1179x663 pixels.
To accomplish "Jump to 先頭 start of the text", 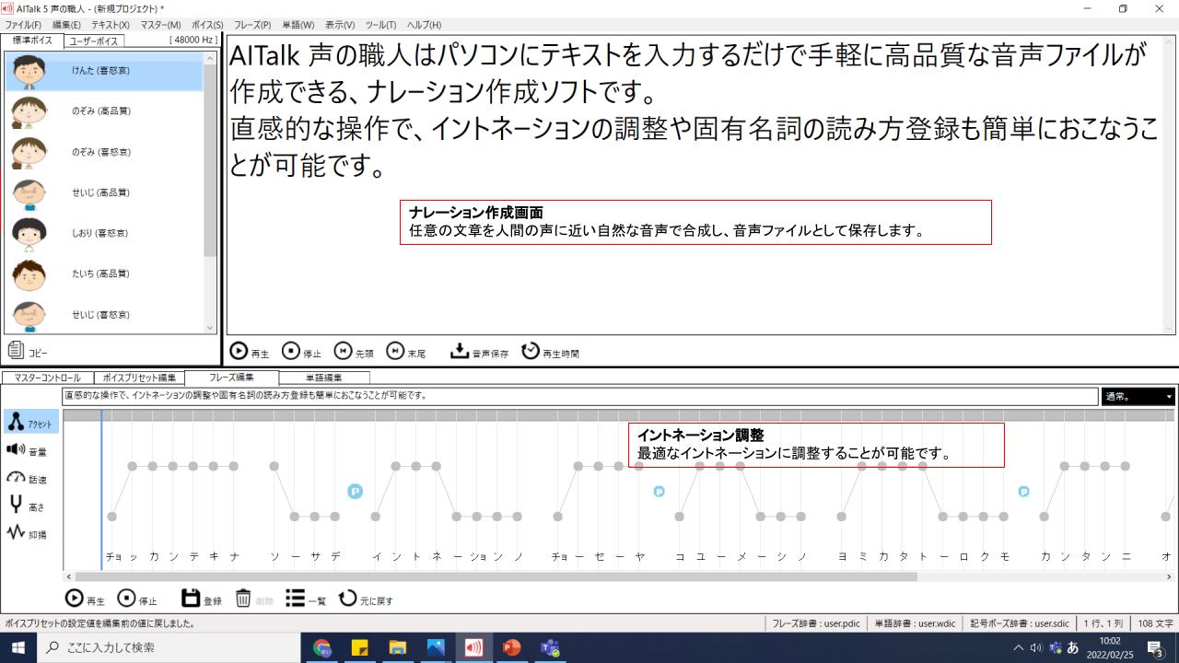I will (344, 351).
